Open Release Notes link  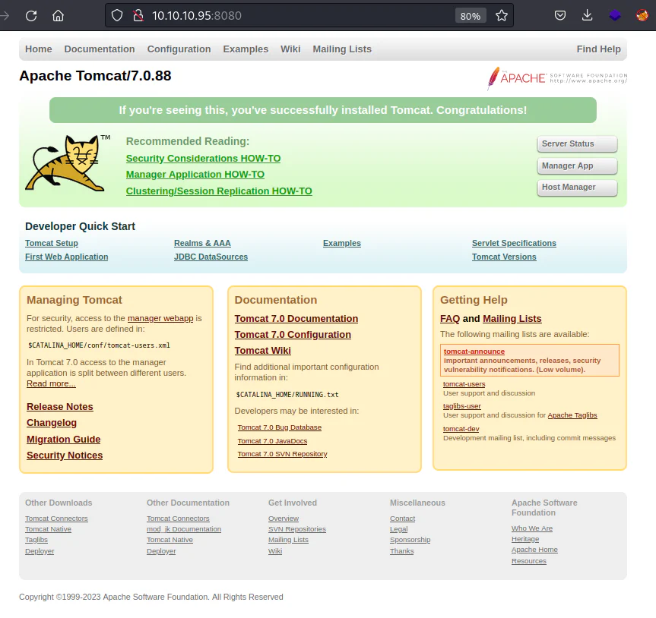[x=60, y=407]
